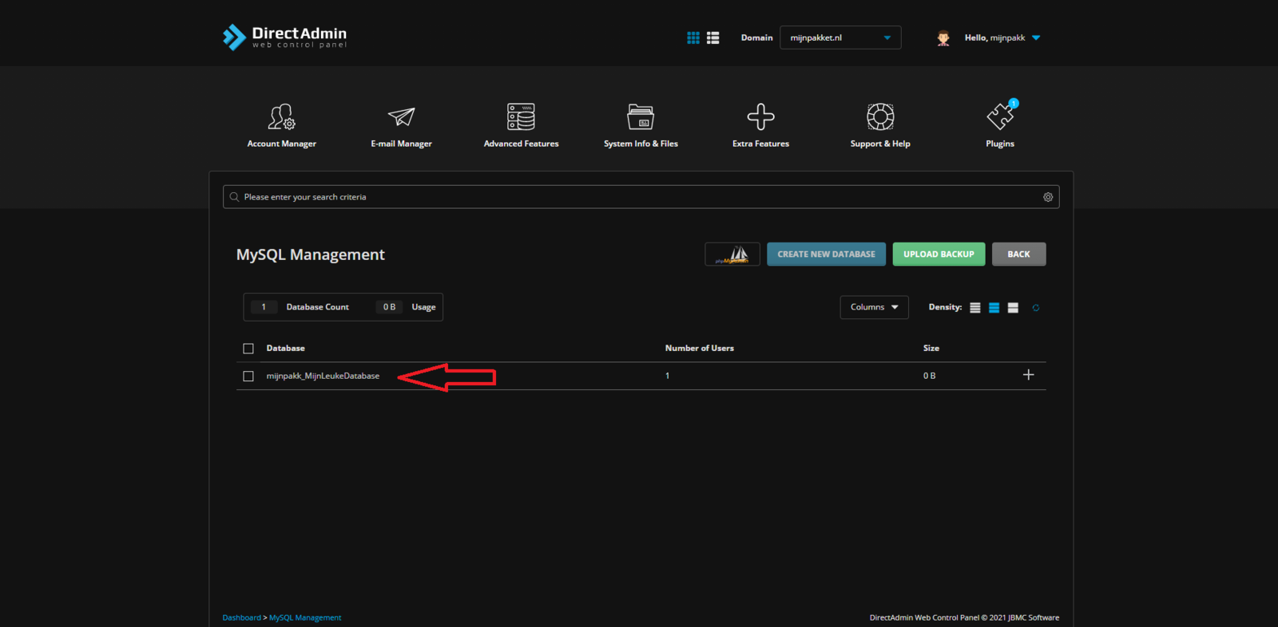
Task: Open the user avatar icon
Action: point(943,37)
